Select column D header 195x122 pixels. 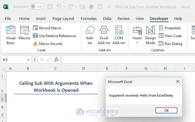pos(83,69)
